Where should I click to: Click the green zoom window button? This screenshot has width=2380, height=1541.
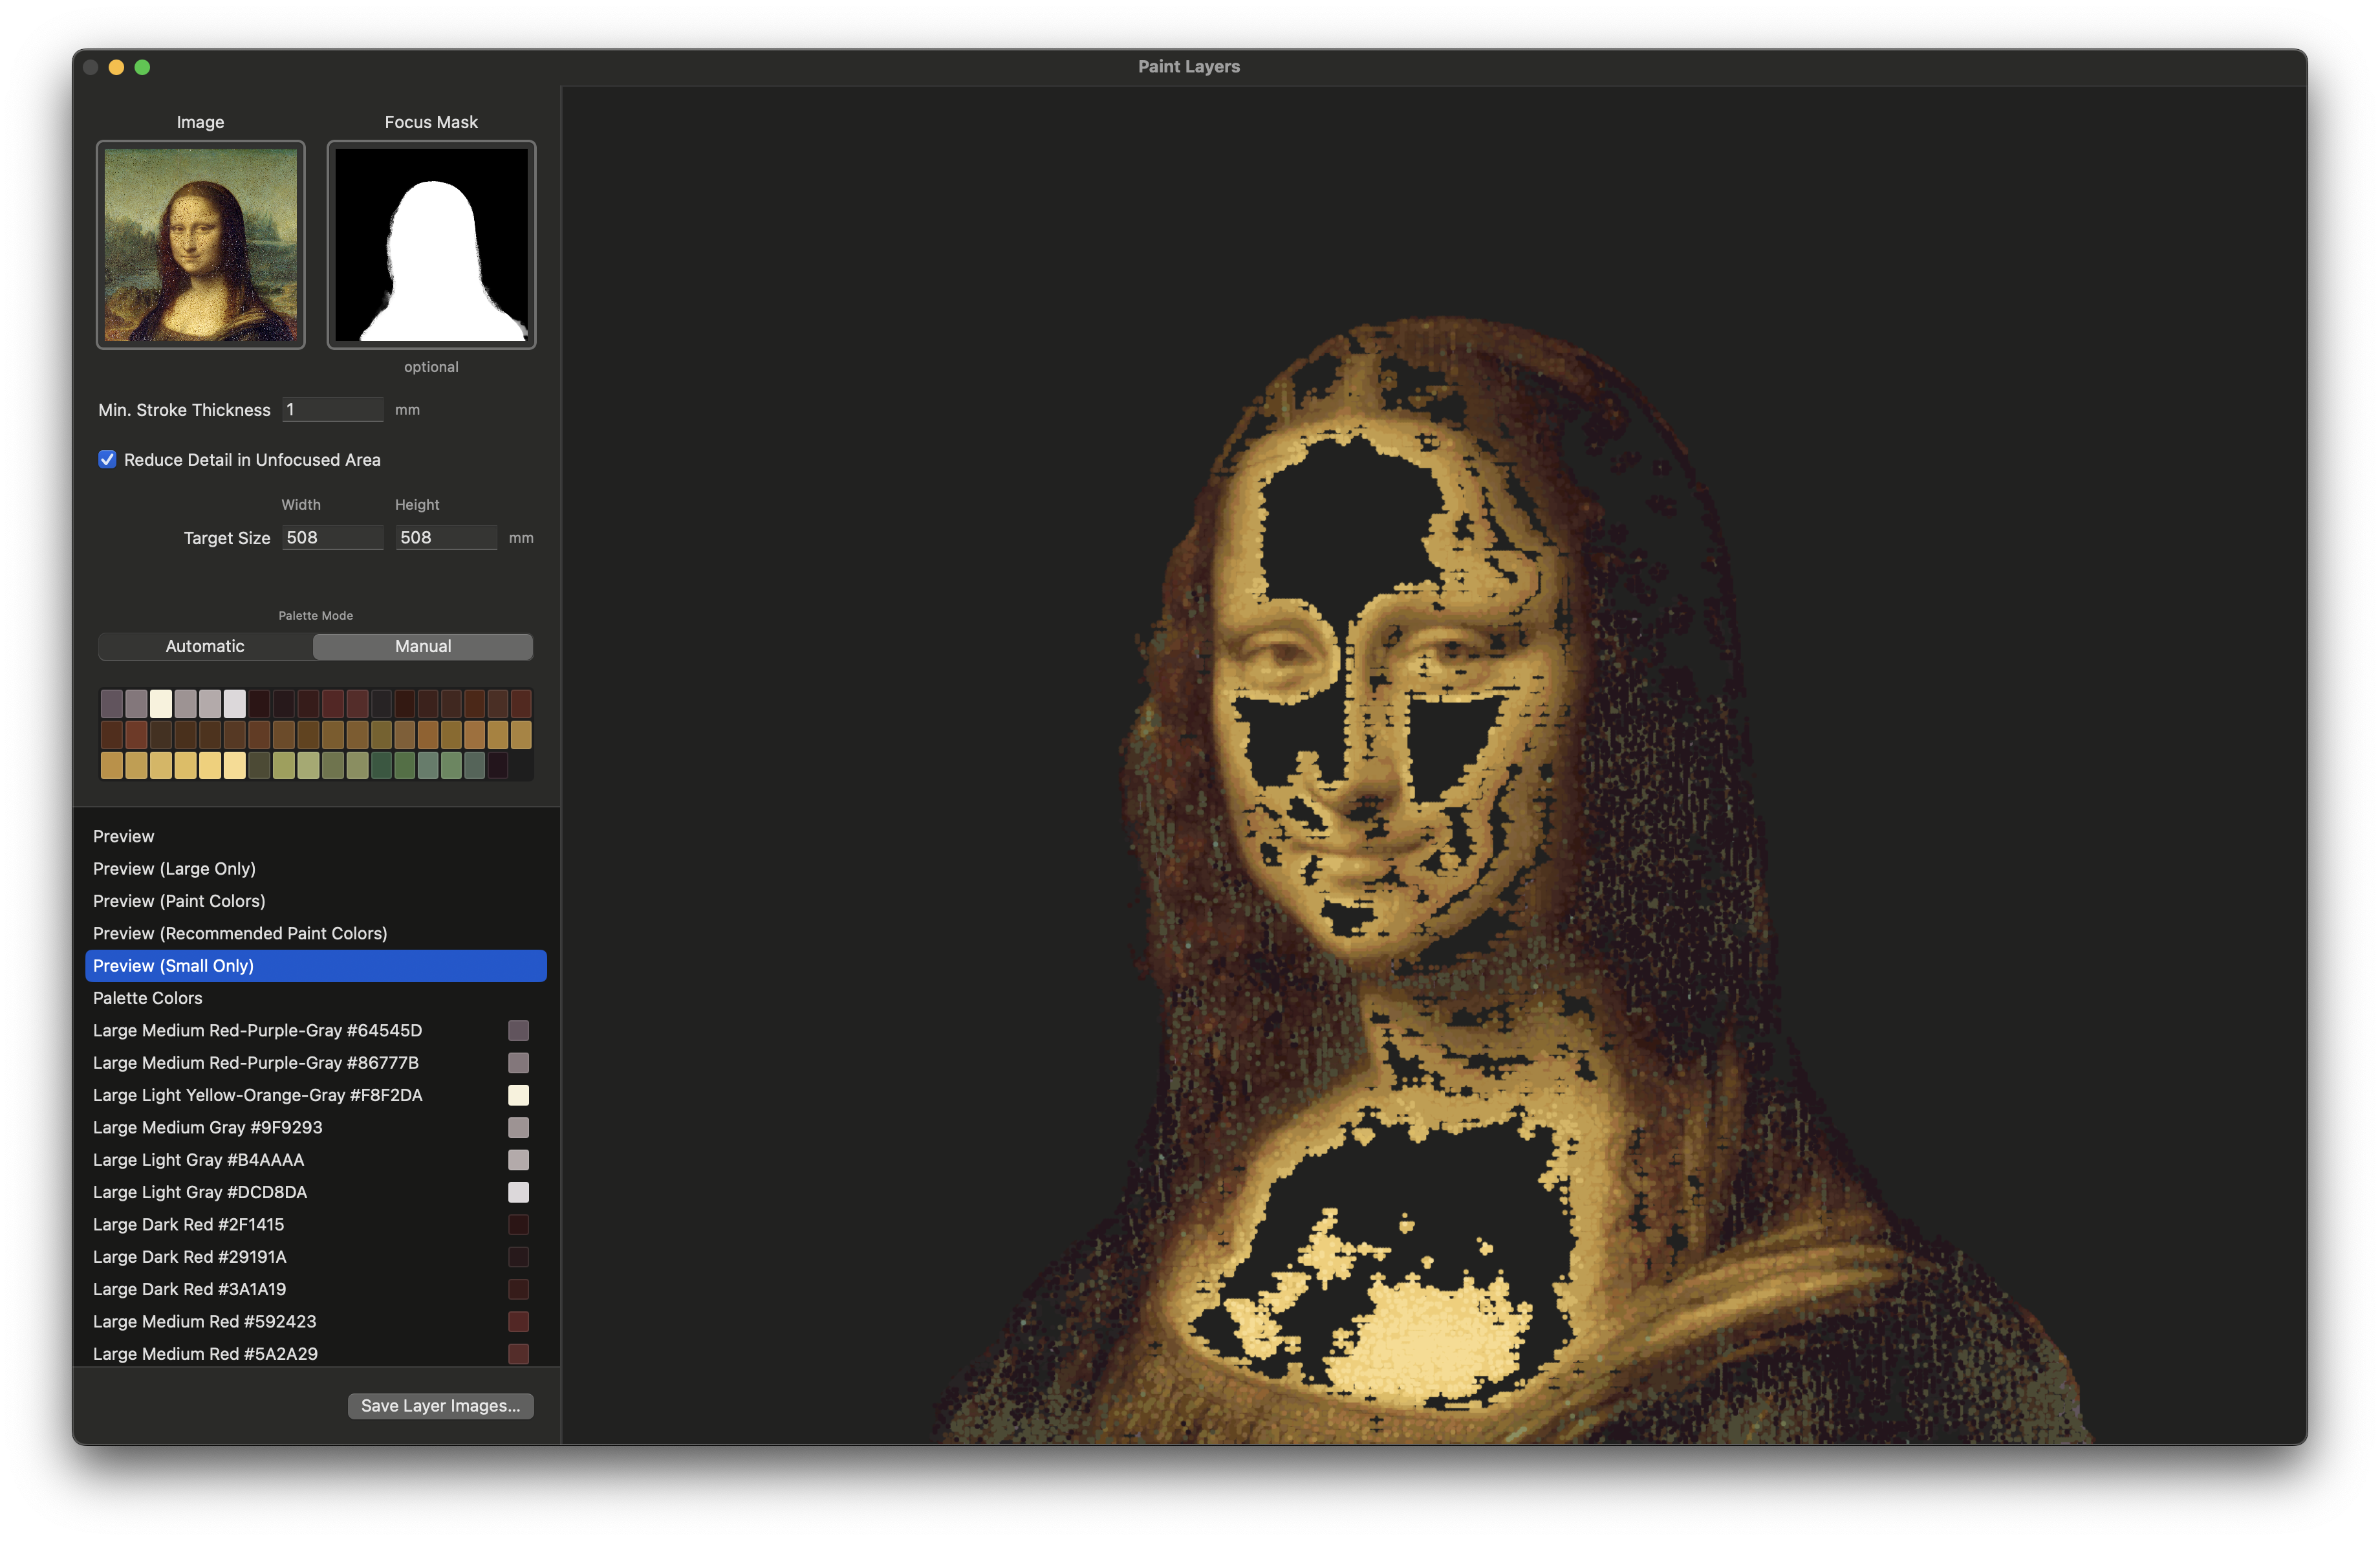[142, 67]
